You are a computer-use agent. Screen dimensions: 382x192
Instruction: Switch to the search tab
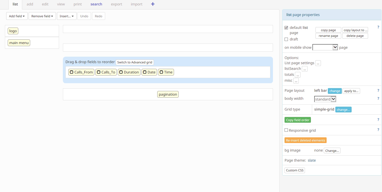point(96,4)
